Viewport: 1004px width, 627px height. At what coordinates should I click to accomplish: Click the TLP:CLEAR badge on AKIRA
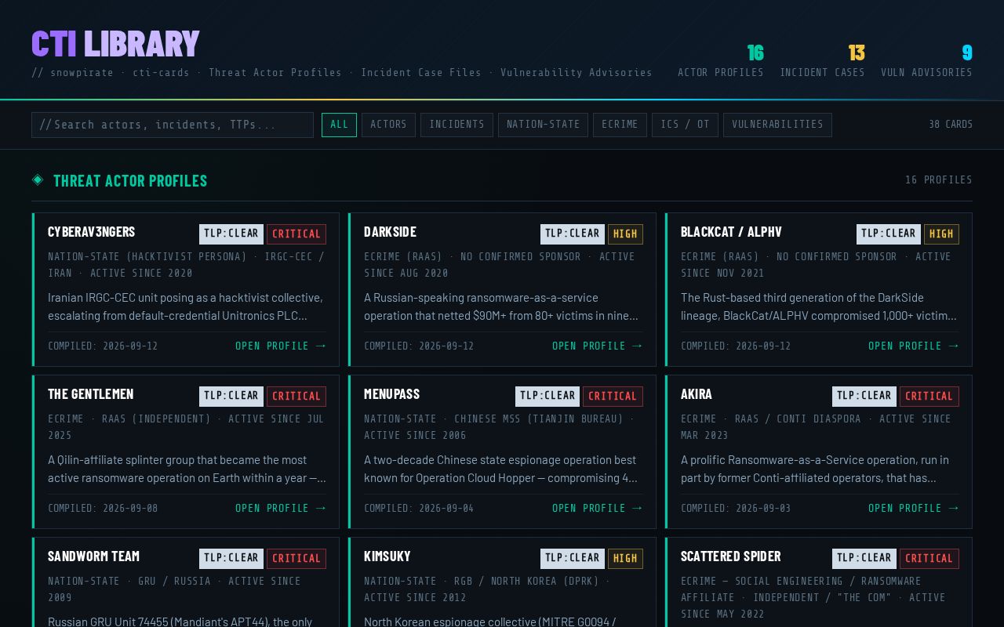(864, 396)
